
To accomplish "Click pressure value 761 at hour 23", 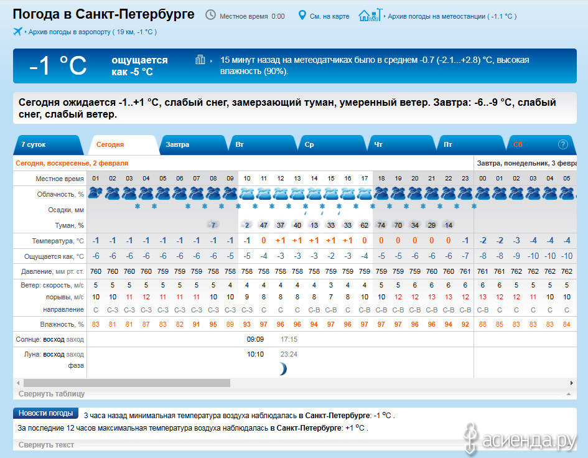I will 465,271.
